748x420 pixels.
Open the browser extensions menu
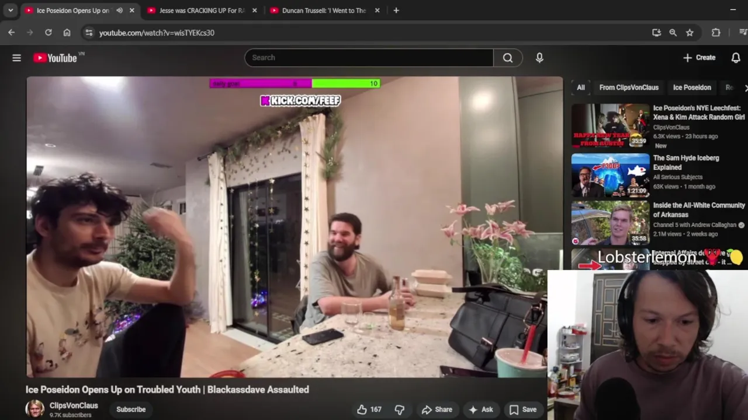point(716,33)
